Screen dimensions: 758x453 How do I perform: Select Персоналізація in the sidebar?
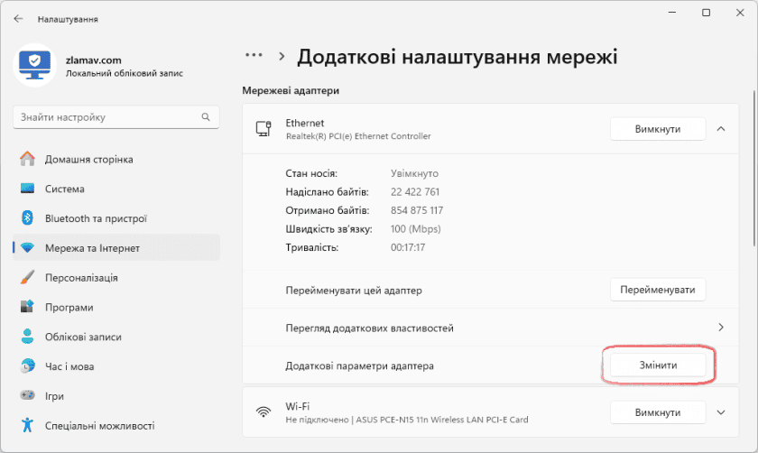click(x=116, y=278)
